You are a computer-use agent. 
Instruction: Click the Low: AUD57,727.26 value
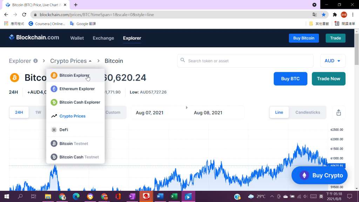[x=148, y=92]
